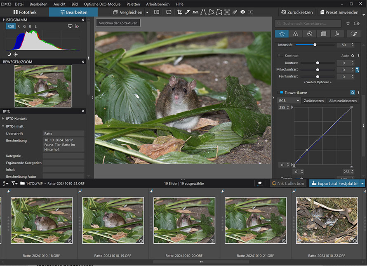Open the Export auf Festplatte dropdown arrow
Viewport: 367px width, 266px height.
[362, 184]
